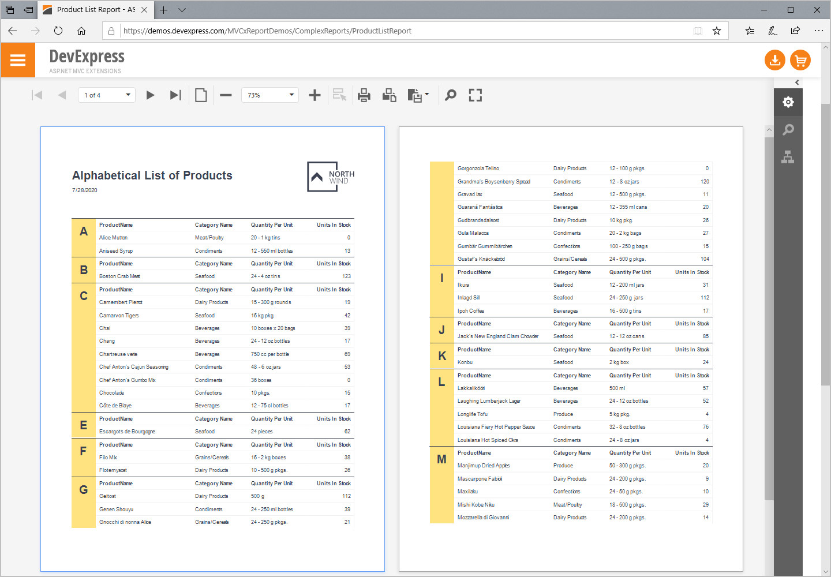Open the search panel with the magnifier icon
Screen dimensions: 831x577
(x=450, y=95)
